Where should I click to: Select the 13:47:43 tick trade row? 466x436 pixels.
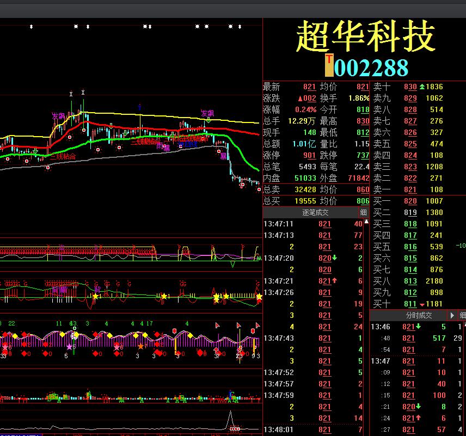point(313,338)
